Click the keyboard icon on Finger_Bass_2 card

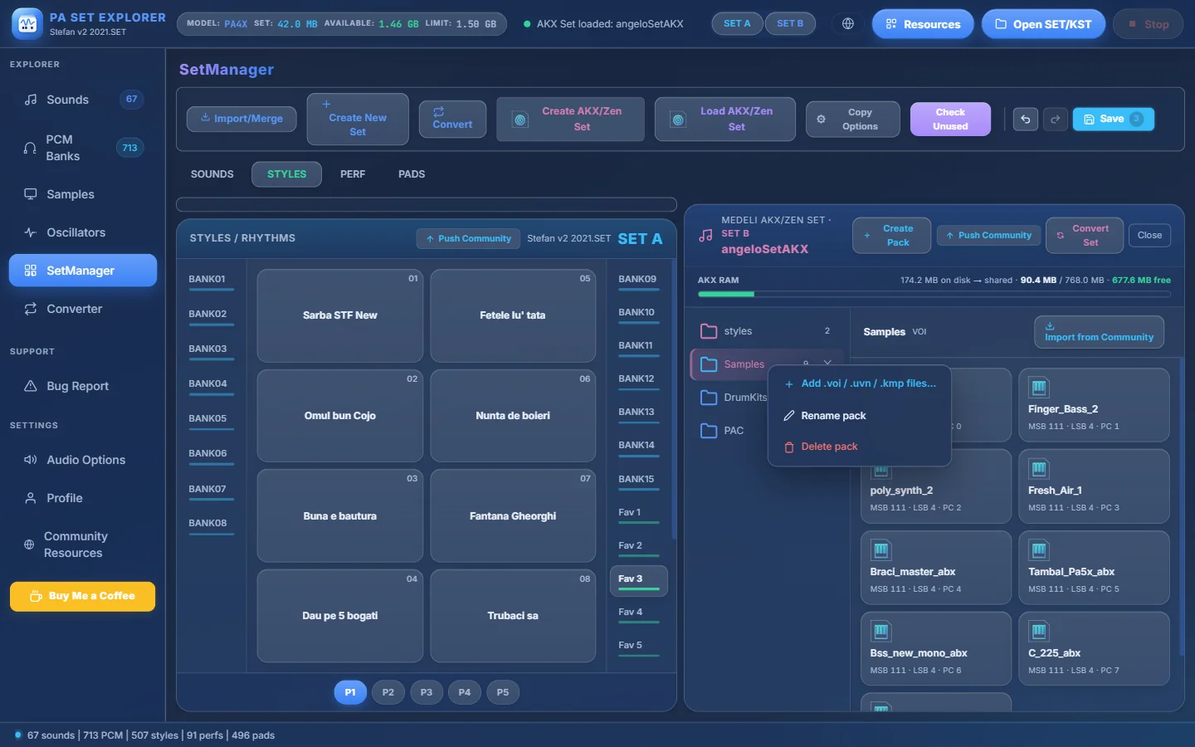click(x=1038, y=388)
